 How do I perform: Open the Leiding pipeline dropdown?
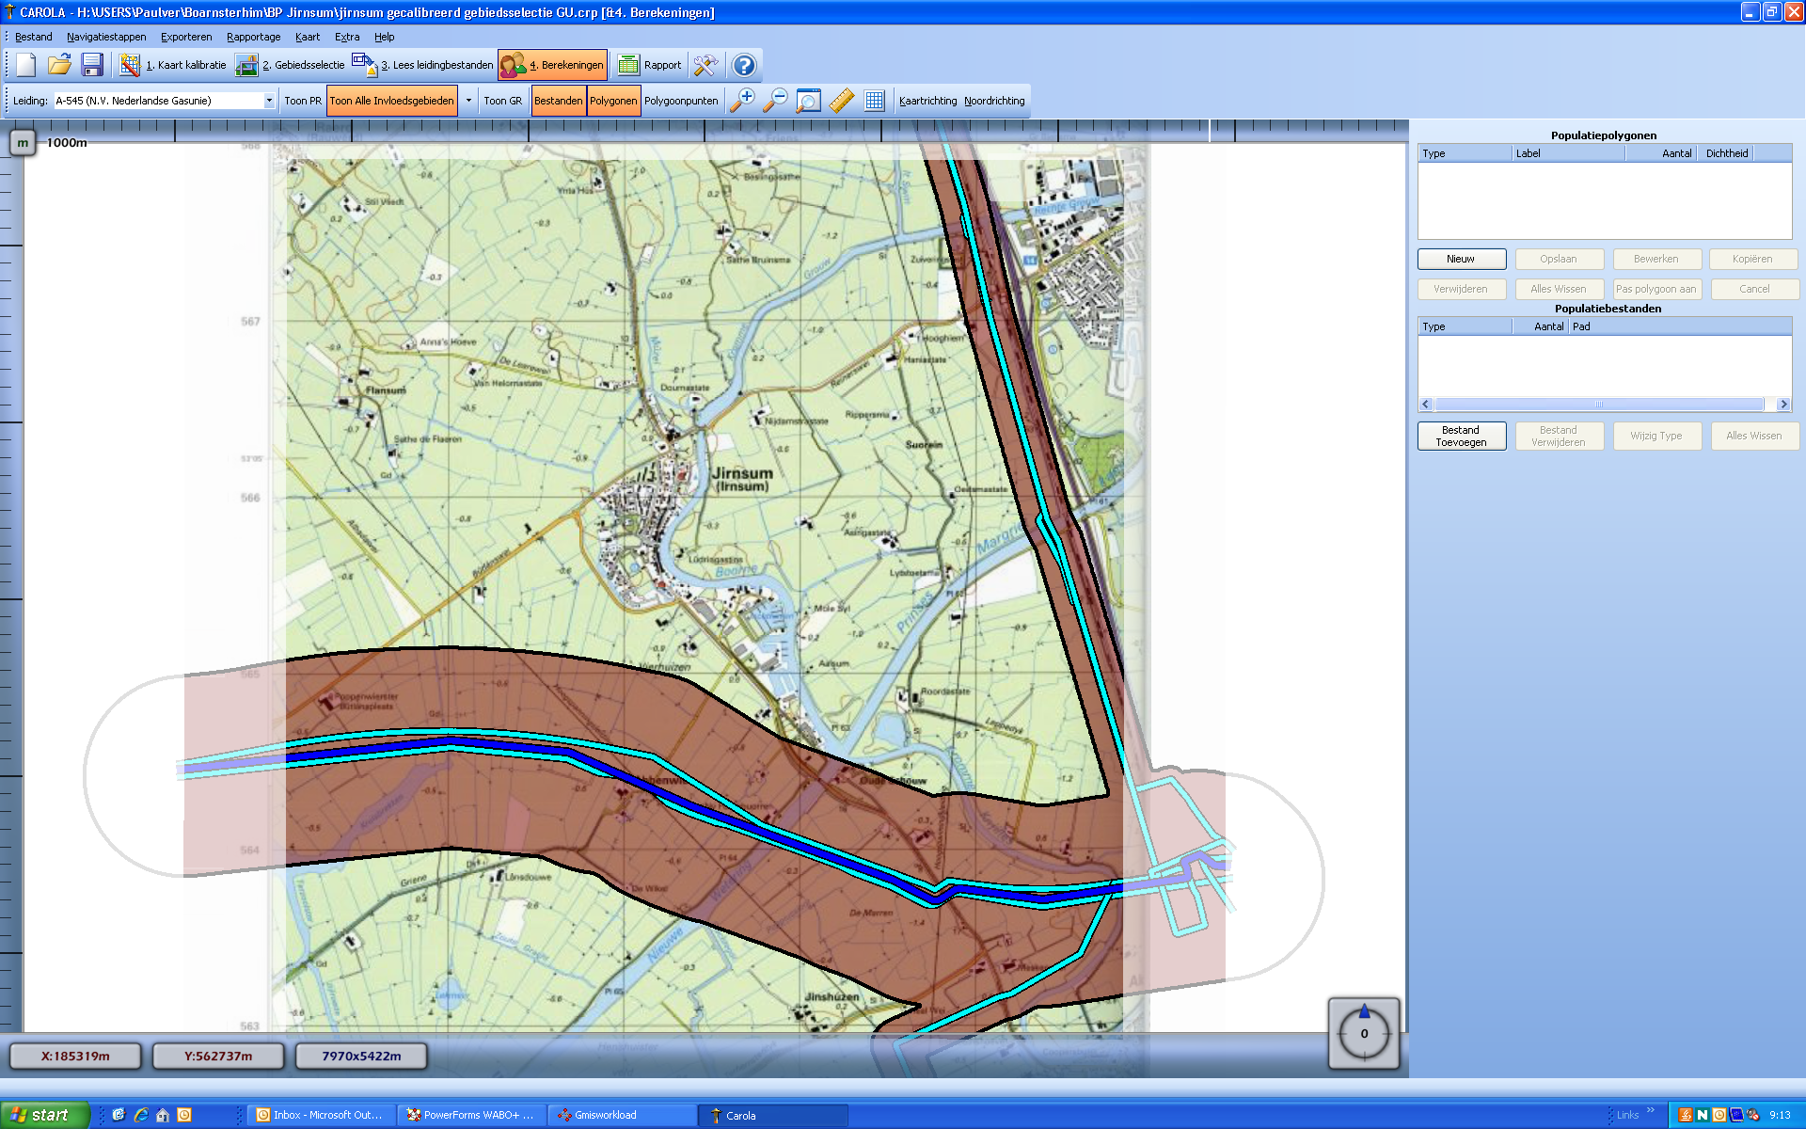pos(268,101)
